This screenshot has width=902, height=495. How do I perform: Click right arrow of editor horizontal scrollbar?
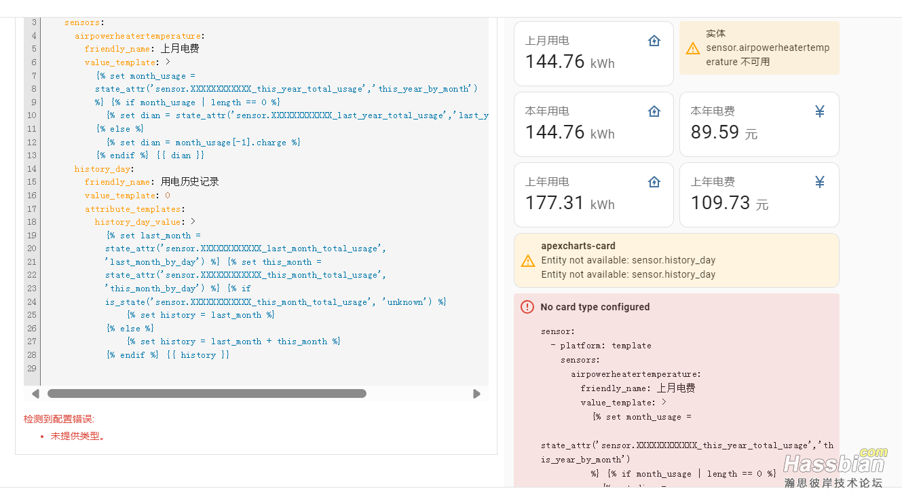tap(476, 394)
